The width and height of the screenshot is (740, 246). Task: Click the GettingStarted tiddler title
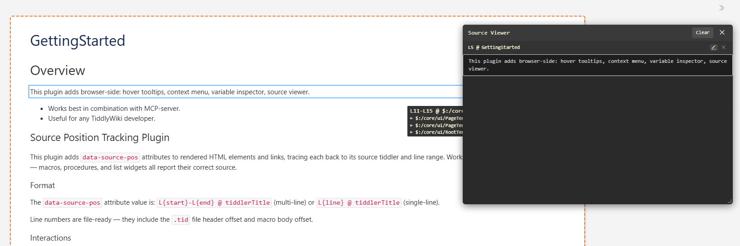tap(77, 41)
